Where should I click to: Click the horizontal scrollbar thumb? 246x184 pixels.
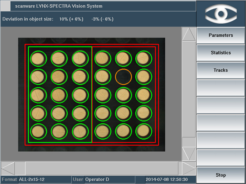pos(102,168)
